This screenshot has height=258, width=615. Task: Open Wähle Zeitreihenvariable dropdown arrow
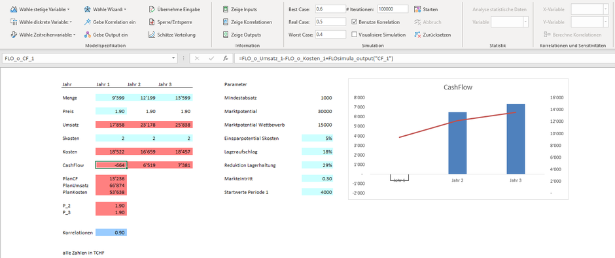[x=74, y=35]
